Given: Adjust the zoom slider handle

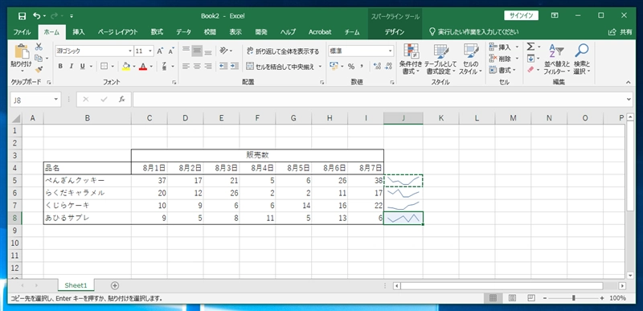Looking at the screenshot, I should click(x=574, y=298).
